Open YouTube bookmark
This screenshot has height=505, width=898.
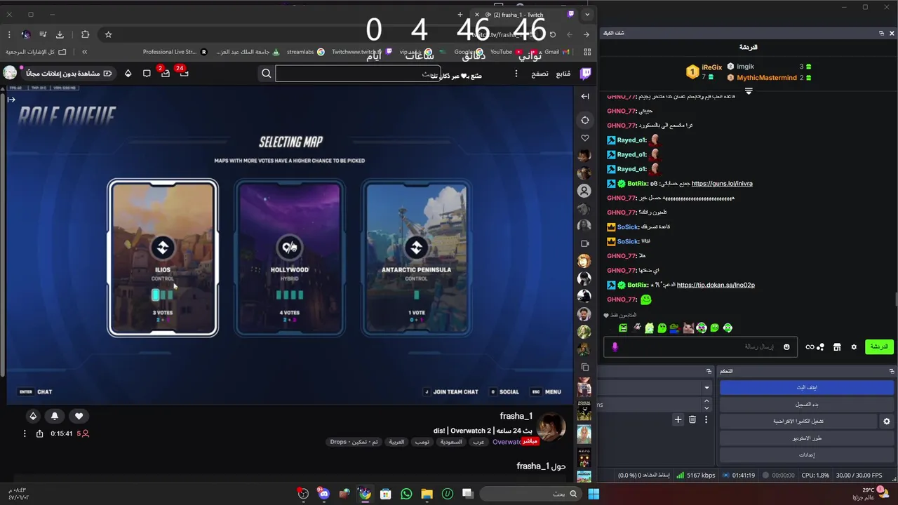click(x=506, y=52)
